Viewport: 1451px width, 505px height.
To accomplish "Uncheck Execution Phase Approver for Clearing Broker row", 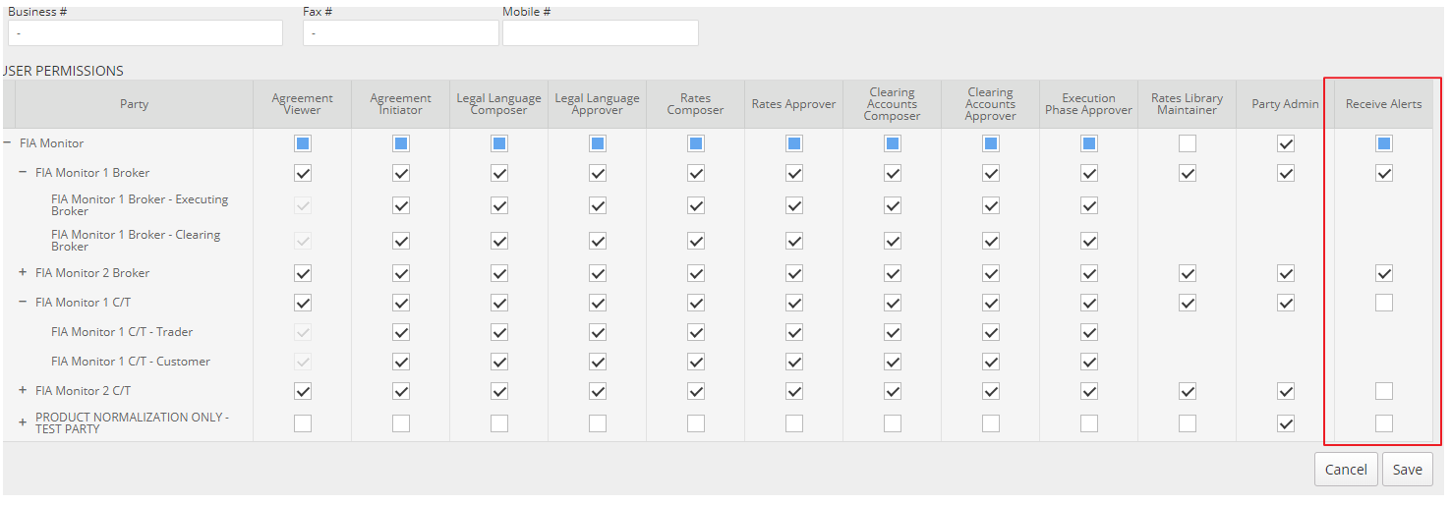I will [x=1089, y=241].
